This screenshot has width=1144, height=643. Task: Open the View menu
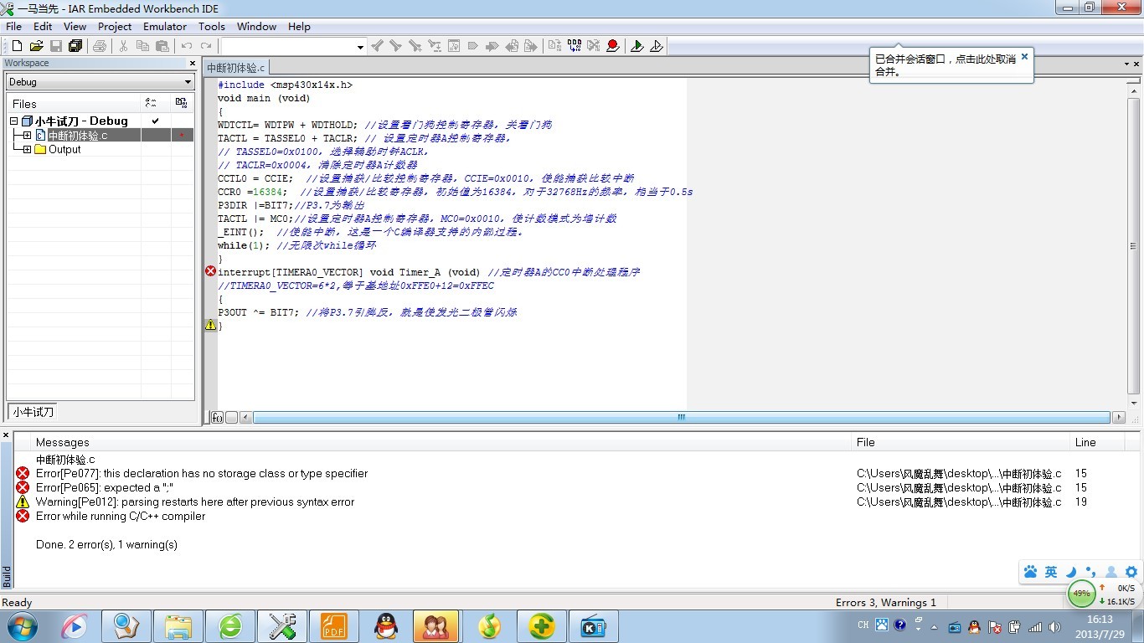(x=75, y=27)
